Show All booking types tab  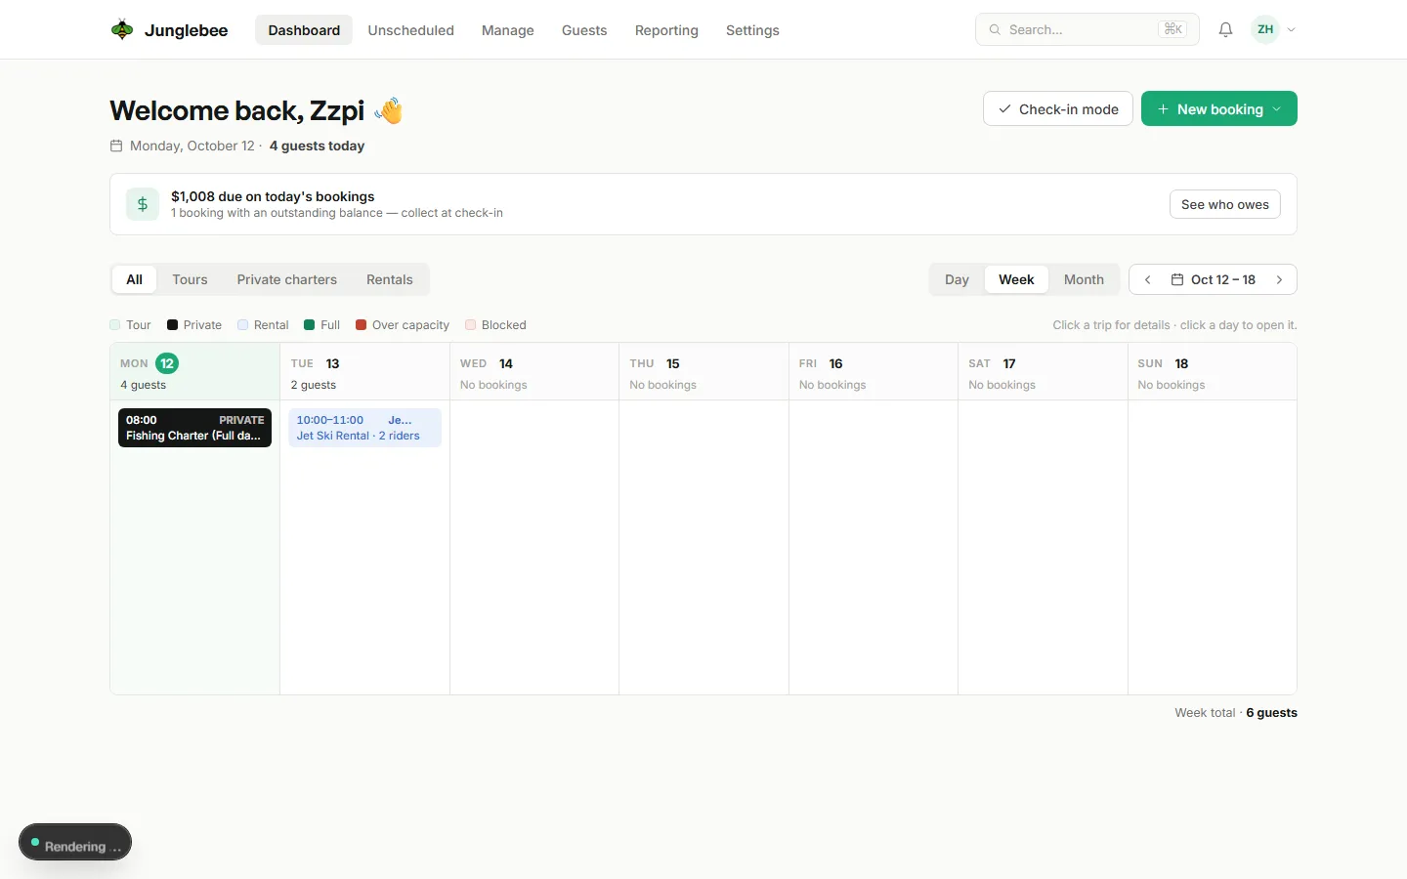pyautogui.click(x=135, y=279)
